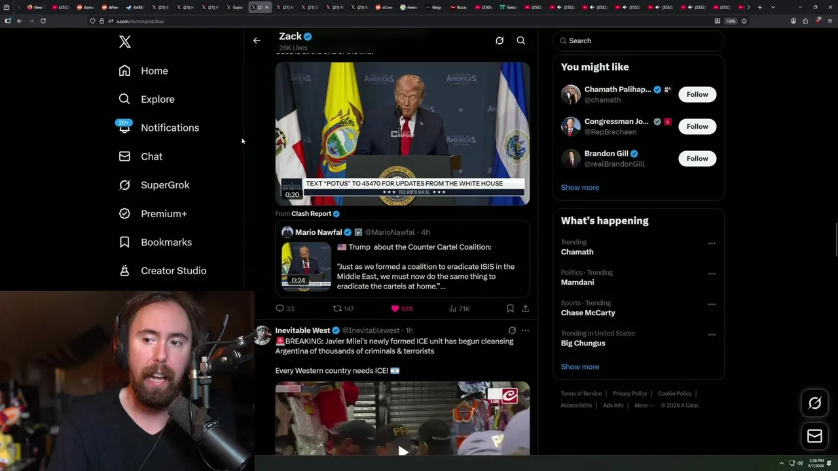The height and width of the screenshot is (471, 838).
Task: Click the Grok icon on Inevitable West post
Action: point(512,330)
